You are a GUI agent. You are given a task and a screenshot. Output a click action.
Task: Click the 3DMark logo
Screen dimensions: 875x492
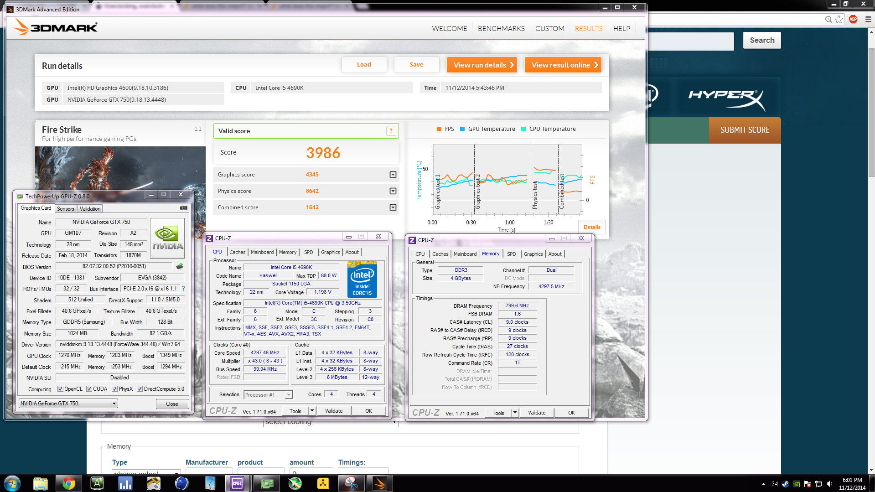point(55,27)
